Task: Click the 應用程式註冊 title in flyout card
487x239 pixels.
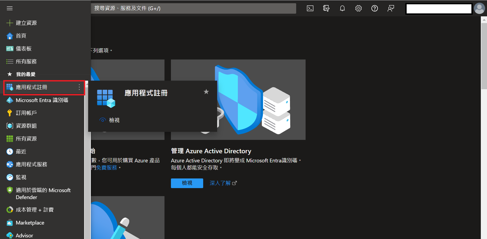Action: tap(146, 93)
